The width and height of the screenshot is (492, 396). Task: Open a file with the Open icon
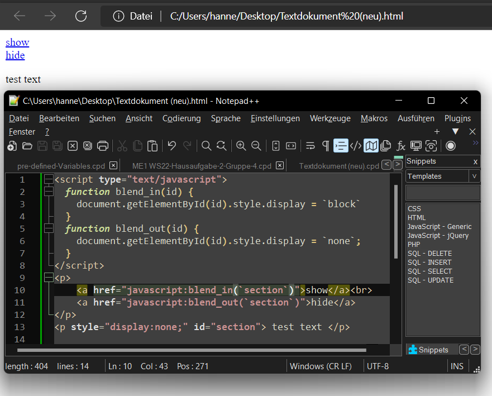27,146
